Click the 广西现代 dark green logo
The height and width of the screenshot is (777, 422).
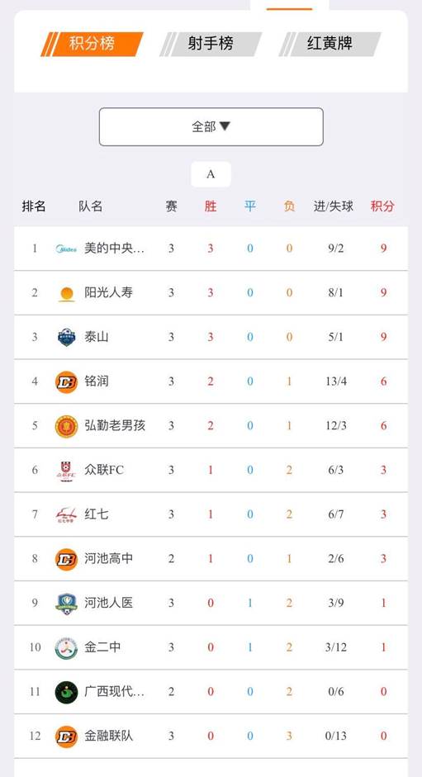(66, 692)
